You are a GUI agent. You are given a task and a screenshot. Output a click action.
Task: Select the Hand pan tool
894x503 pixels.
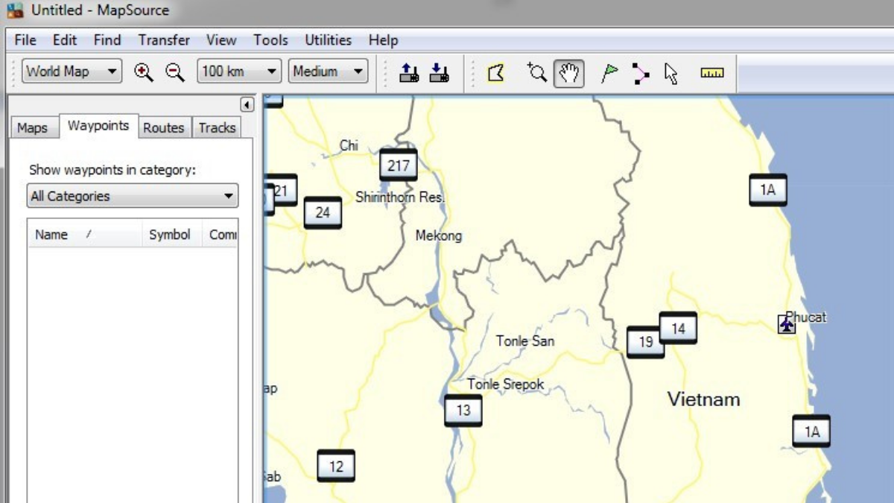pyautogui.click(x=568, y=73)
